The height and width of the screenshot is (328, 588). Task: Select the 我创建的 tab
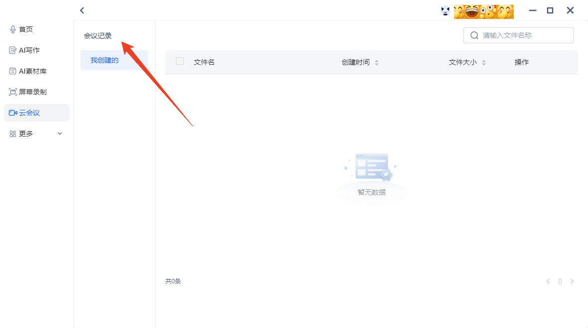[115, 60]
